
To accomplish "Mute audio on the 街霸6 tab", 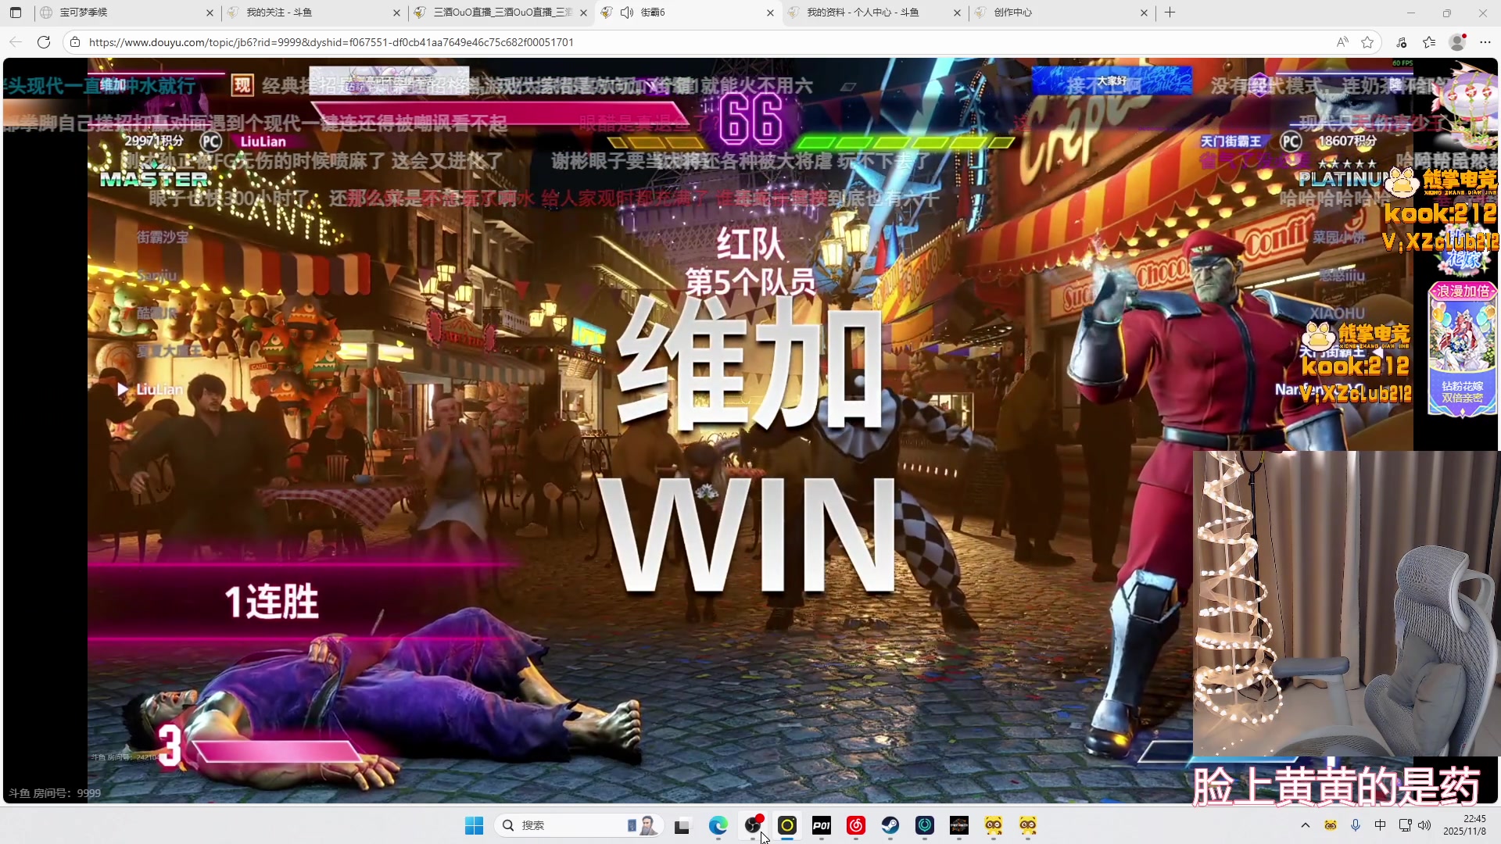I will 628,13.
